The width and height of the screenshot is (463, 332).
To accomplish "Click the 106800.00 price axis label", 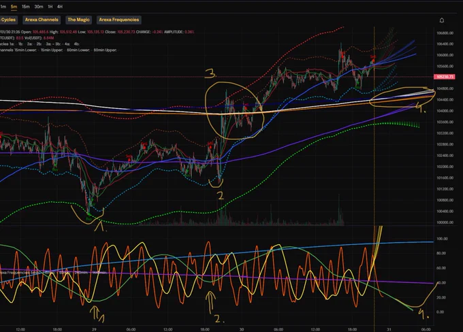I will tap(445, 33).
